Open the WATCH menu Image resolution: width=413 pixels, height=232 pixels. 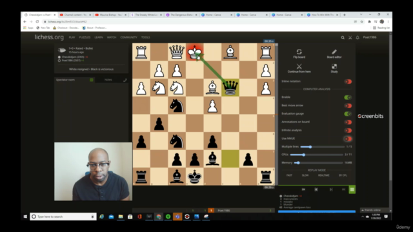pos(112,37)
